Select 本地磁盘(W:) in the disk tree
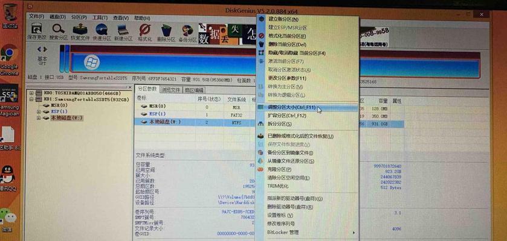507x241 pixels. (x=66, y=118)
